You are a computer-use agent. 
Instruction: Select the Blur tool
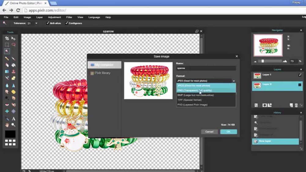tap(7, 85)
